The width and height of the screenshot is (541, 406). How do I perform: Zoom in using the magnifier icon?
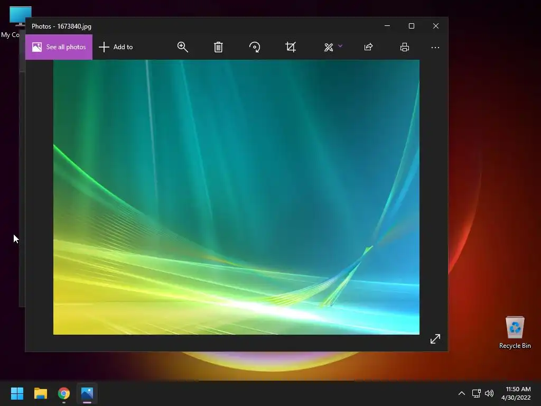coord(182,47)
